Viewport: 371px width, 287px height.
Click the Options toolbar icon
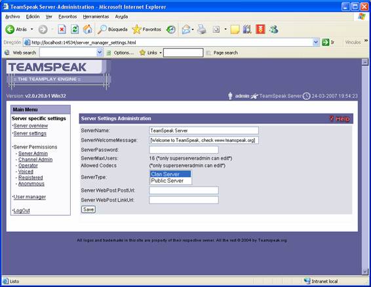click(109, 53)
